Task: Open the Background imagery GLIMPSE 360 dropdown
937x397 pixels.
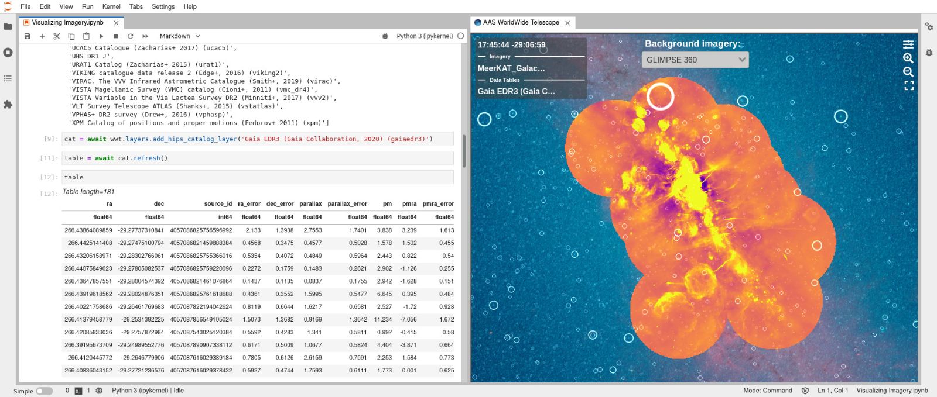Action: (x=695, y=60)
